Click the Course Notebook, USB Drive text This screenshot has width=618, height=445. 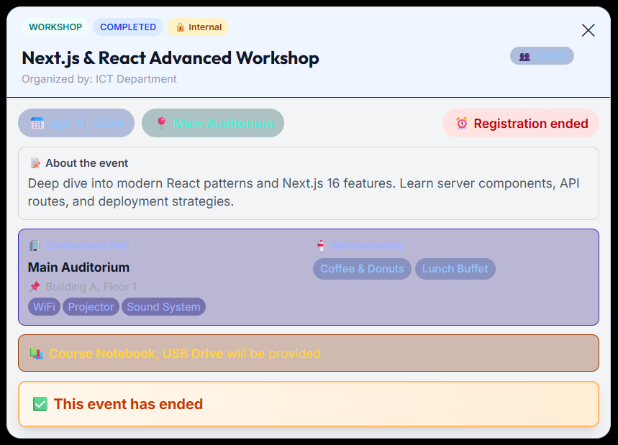pos(136,354)
